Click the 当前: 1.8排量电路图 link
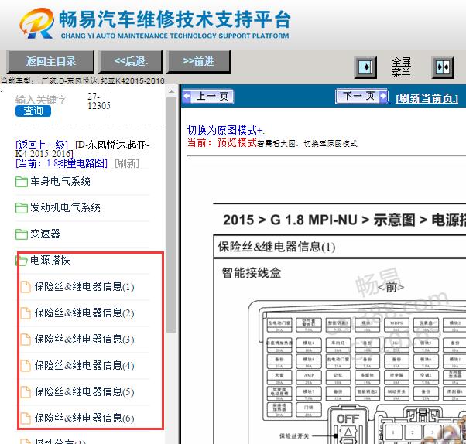This screenshot has width=466, height=444. [61, 163]
